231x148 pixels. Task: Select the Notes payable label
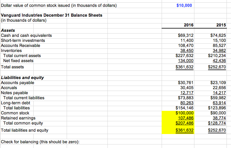pos(14,93)
